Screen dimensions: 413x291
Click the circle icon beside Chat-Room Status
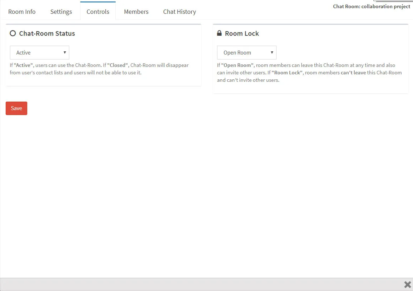[x=13, y=33]
